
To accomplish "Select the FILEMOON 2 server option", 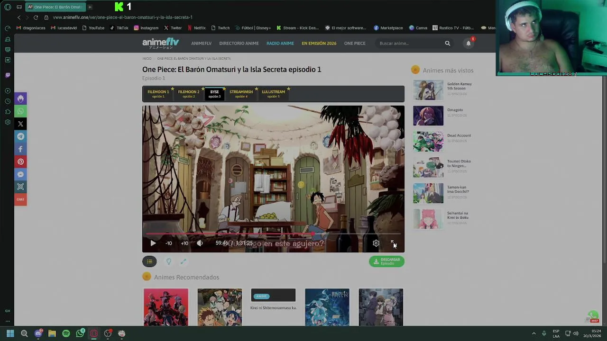I will [189, 94].
